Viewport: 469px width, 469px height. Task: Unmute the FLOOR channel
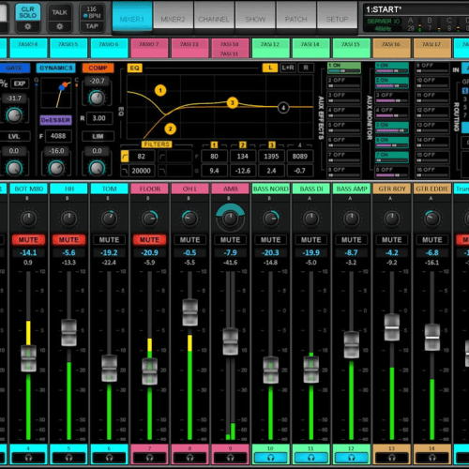[149, 240]
